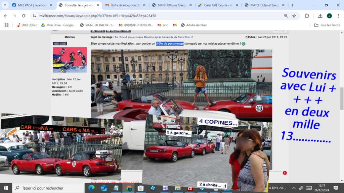Open Microsoft Store from taskbar
This screenshot has width=344, height=193.
(141, 188)
